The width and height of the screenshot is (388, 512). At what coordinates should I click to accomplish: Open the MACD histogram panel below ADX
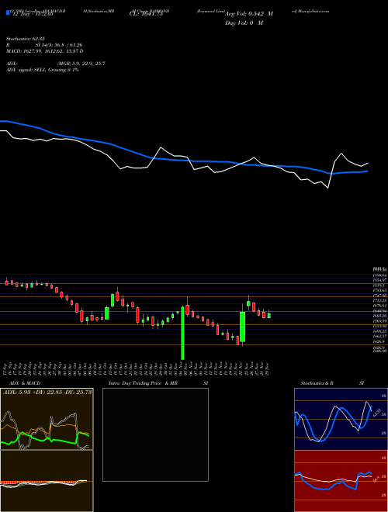(47, 481)
